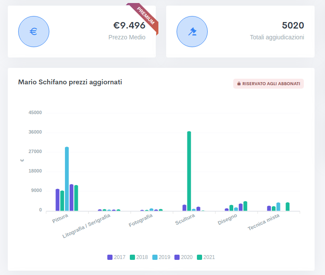Select the tall 2019 Pittura bar
This screenshot has height=275, width=325.
click(67, 179)
